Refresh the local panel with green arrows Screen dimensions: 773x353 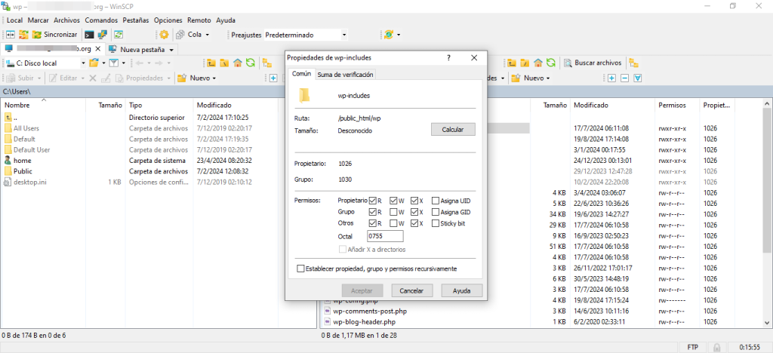tap(250, 63)
